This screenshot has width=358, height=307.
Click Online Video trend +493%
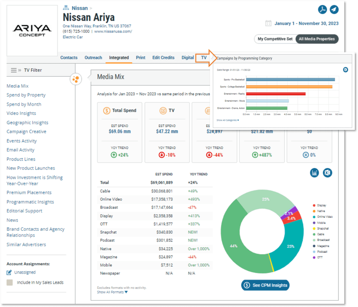(x=194, y=199)
